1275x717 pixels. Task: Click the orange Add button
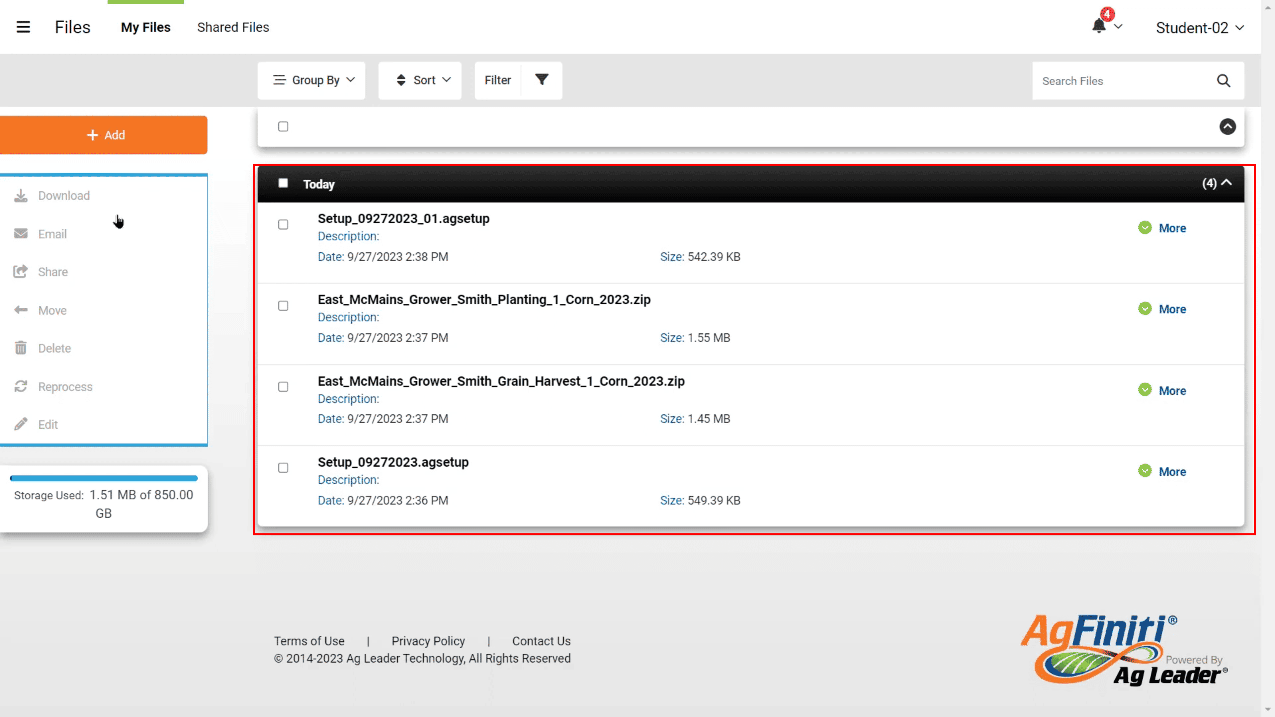(x=104, y=135)
